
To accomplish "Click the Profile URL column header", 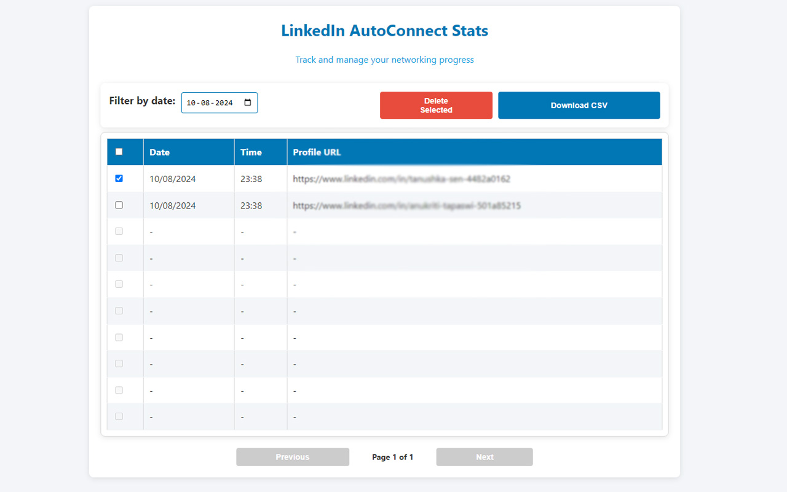I will pos(475,152).
